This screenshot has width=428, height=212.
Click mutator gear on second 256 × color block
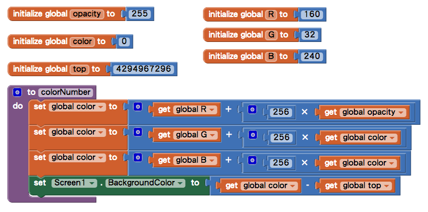coord(252,135)
